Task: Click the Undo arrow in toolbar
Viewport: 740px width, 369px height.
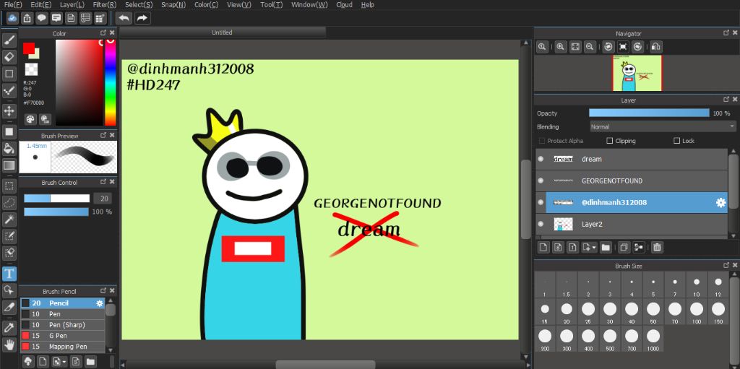Action: tap(124, 18)
